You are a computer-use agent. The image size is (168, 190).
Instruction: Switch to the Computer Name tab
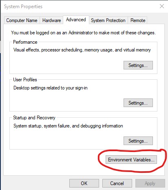[x=22, y=20]
